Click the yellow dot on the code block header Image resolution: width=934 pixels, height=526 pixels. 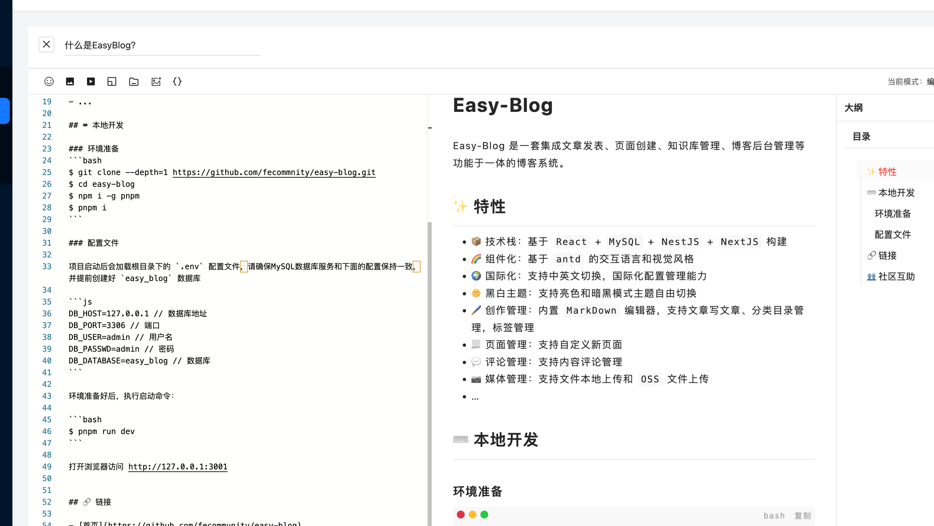pos(473,515)
